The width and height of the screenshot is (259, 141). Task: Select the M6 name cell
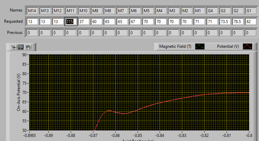[135, 11]
